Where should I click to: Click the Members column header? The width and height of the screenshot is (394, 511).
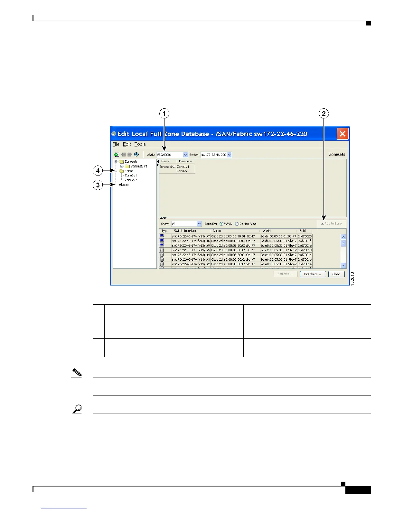click(185, 161)
